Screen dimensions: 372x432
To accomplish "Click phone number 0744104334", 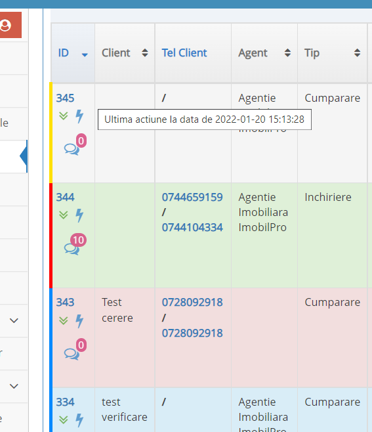I will [x=192, y=228].
